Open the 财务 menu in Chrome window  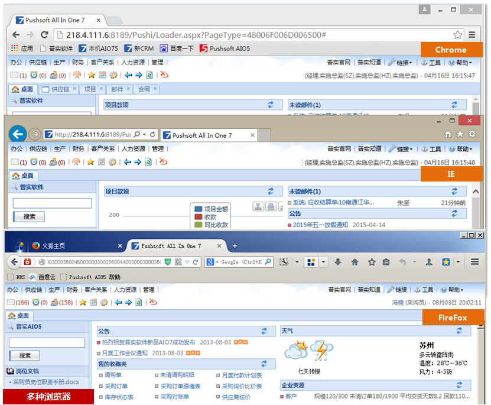tap(78, 62)
